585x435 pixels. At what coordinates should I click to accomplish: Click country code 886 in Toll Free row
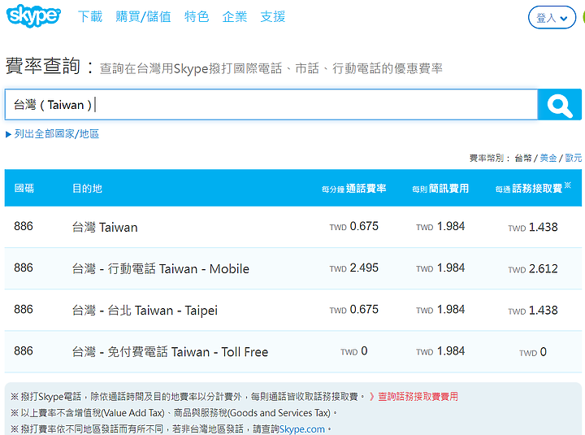pos(24,351)
